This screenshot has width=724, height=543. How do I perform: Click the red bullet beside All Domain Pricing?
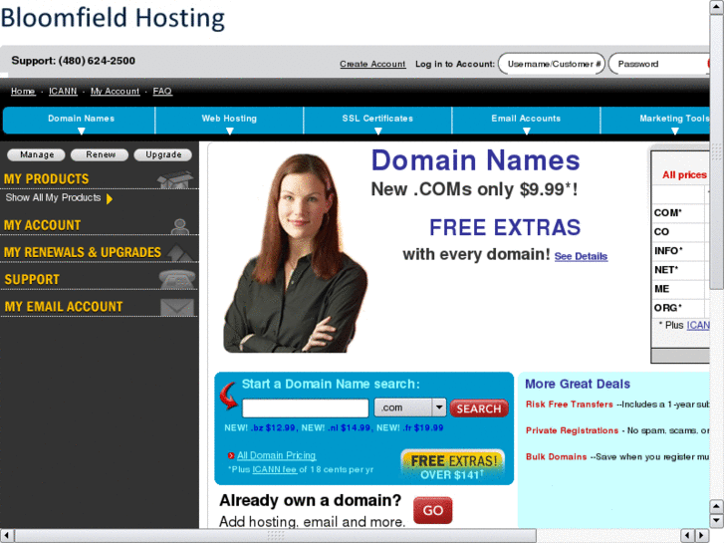point(231,455)
